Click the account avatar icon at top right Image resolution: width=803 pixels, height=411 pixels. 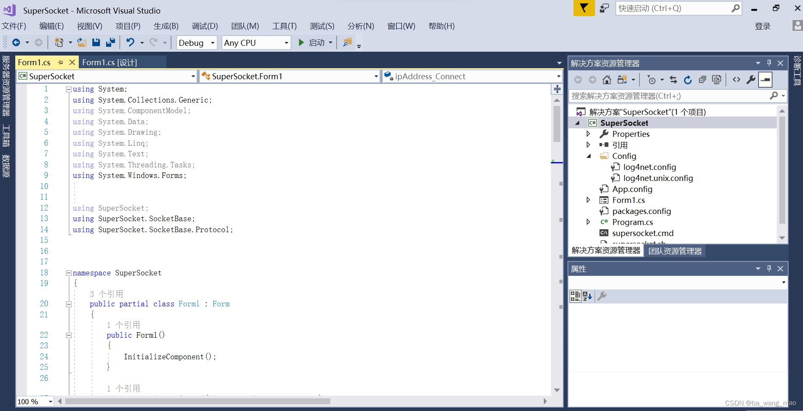(x=797, y=26)
